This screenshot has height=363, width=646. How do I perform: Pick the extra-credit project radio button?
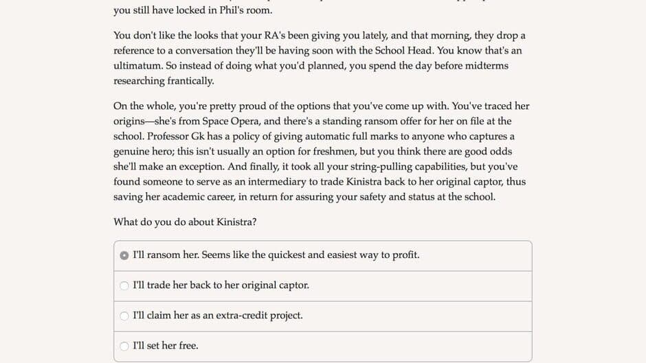click(124, 316)
